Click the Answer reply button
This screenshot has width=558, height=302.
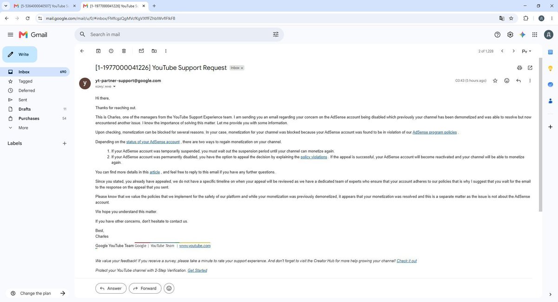point(111,289)
